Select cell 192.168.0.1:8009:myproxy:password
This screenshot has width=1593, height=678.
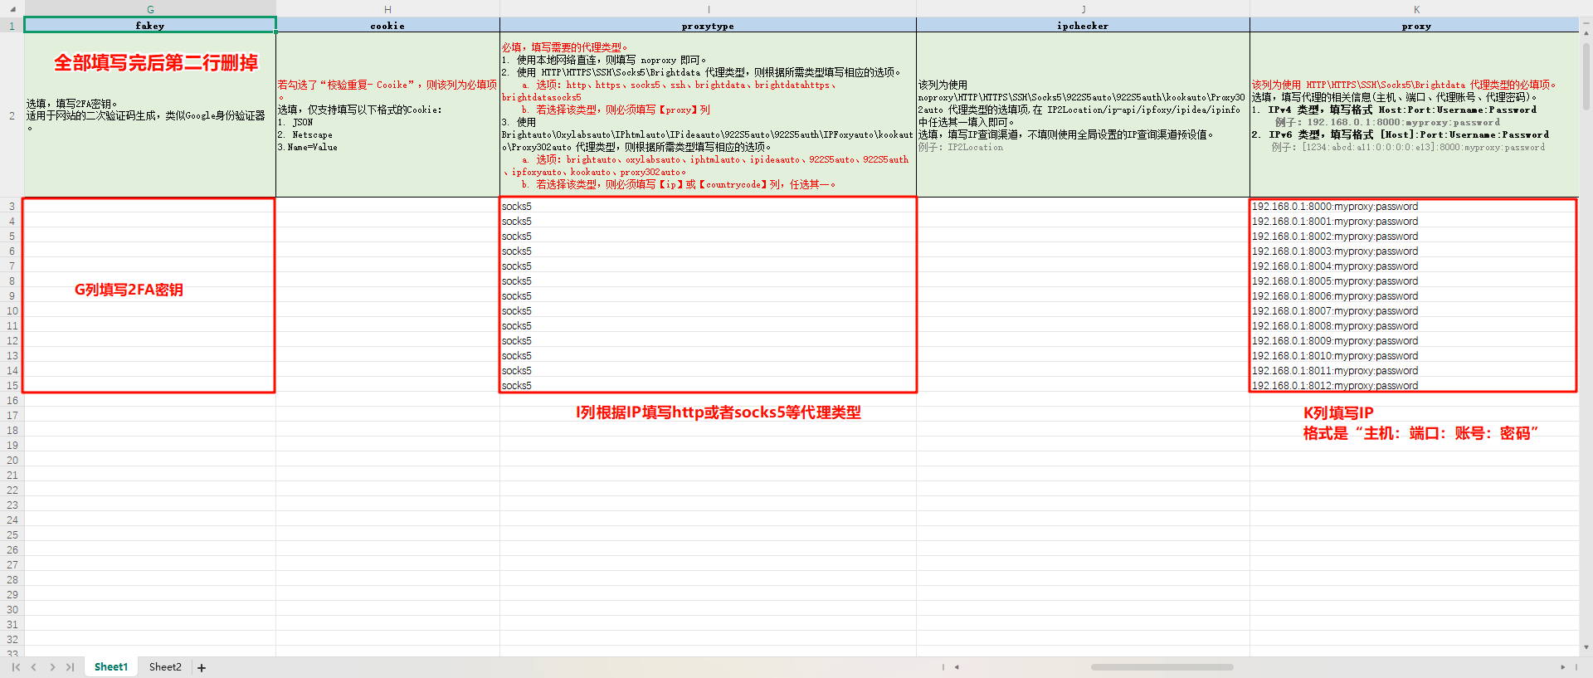pyautogui.click(x=1414, y=341)
